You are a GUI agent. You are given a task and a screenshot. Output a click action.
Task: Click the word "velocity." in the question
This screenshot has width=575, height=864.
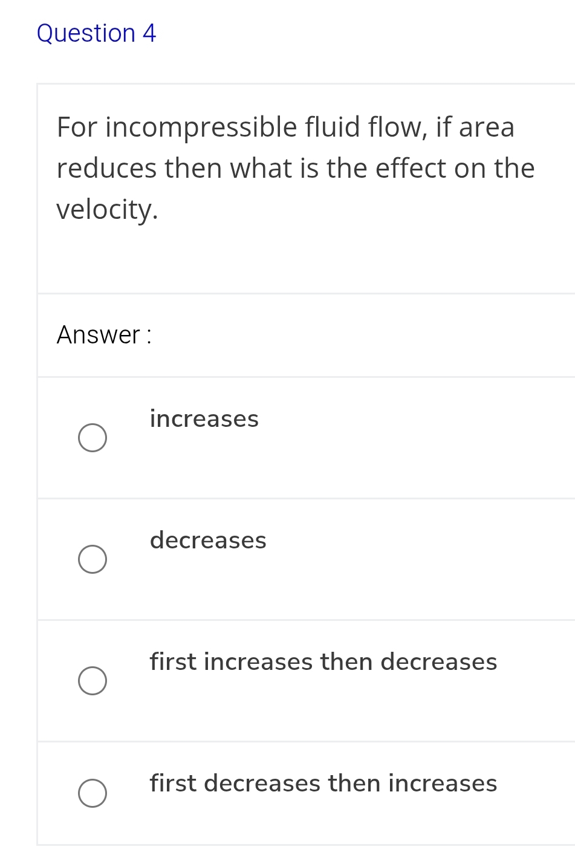107,210
